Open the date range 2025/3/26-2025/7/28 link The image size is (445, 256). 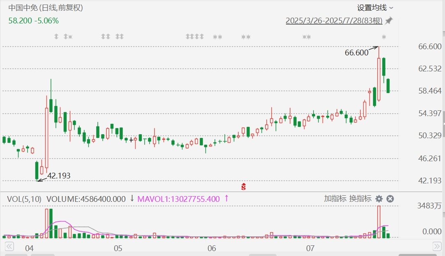point(334,21)
